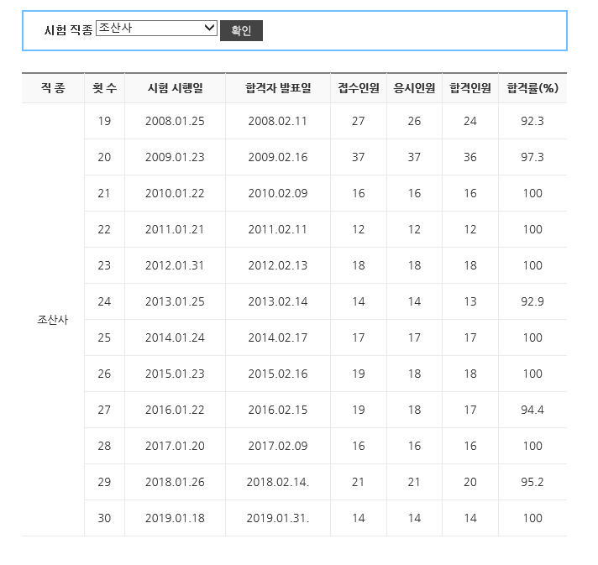This screenshot has width=598, height=565.
Task: Select exam date 2013.01.25
Action: [x=175, y=301]
